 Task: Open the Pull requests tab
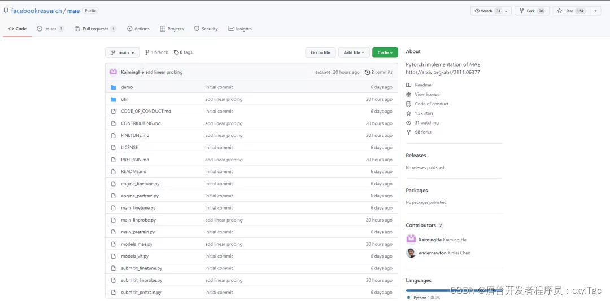95,29
